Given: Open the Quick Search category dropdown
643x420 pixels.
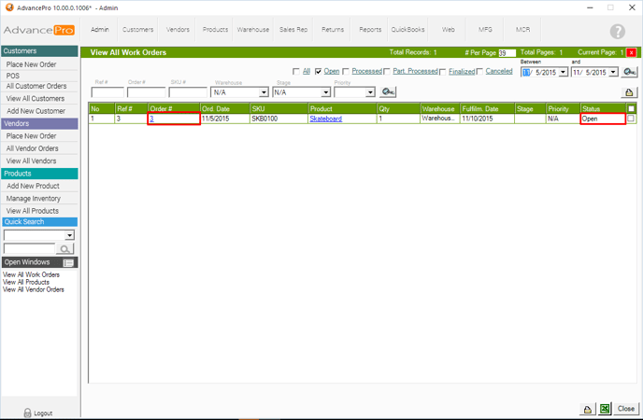Looking at the screenshot, I should coord(69,235).
